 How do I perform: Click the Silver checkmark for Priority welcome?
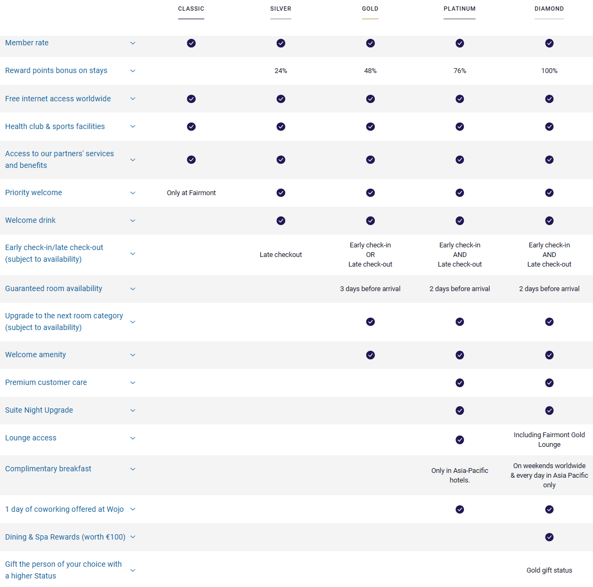281,192
